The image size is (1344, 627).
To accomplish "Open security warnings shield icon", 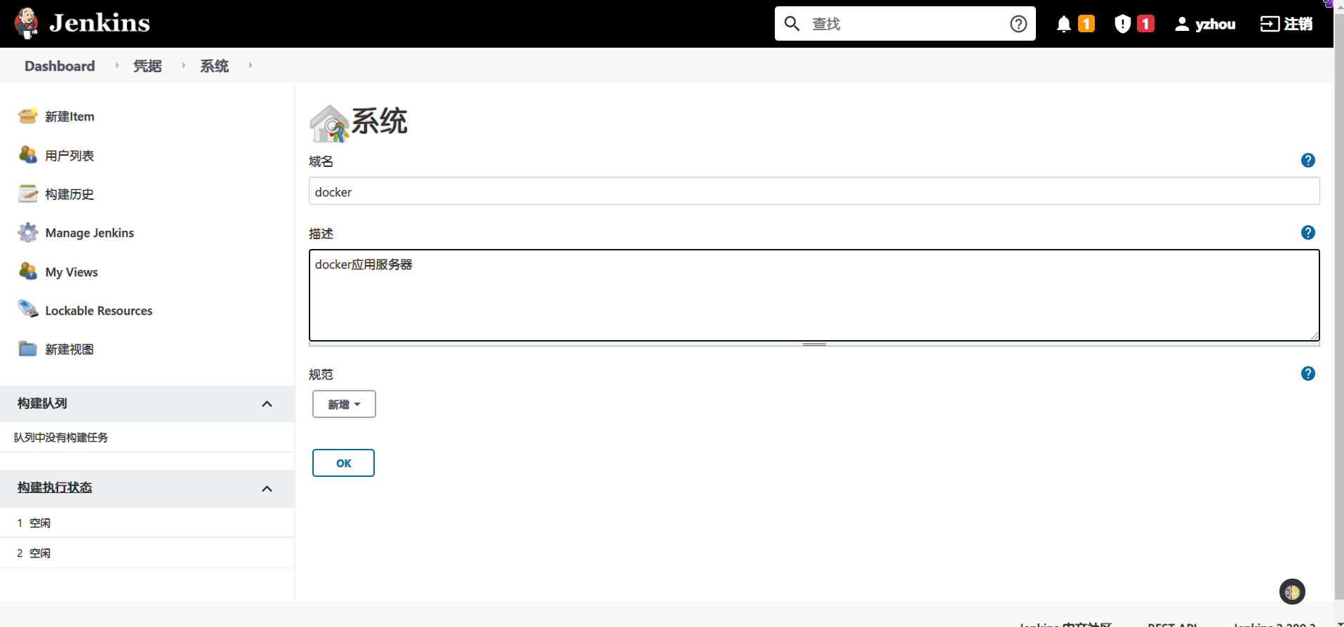I will [1123, 24].
